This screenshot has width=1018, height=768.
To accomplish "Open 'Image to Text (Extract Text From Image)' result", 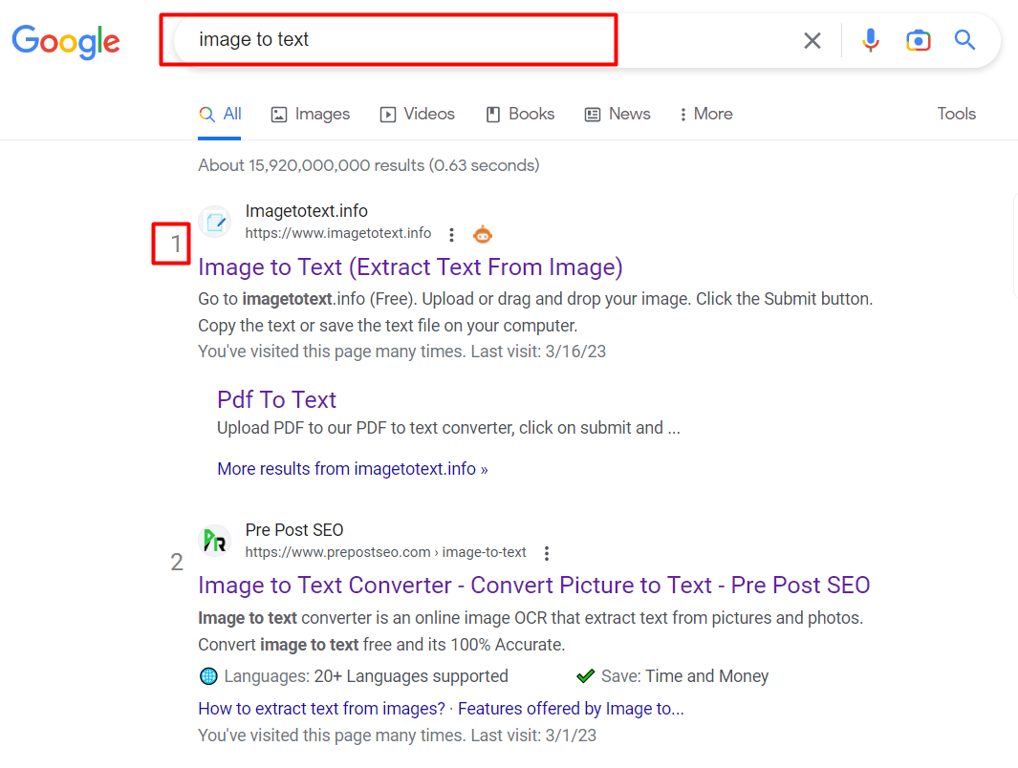I will pyautogui.click(x=410, y=267).
